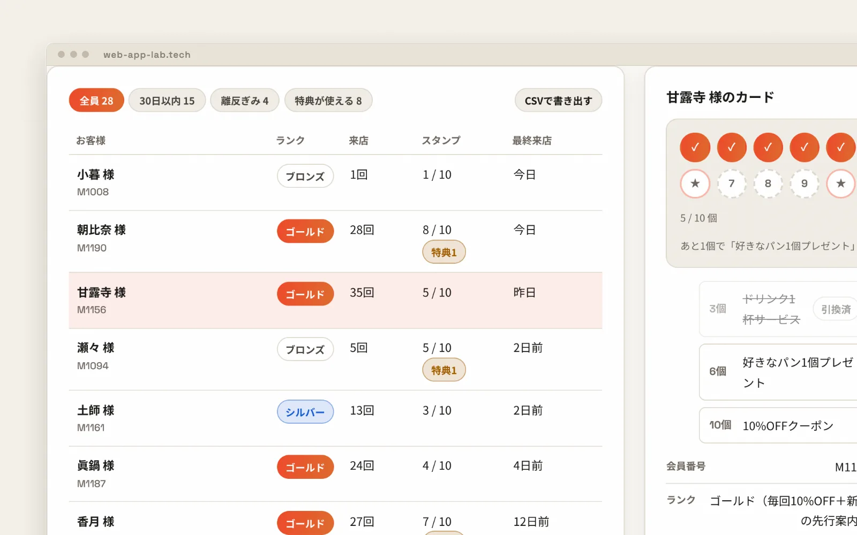Click empty stamp slot 8
Image resolution: width=857 pixels, height=535 pixels.
[768, 184]
